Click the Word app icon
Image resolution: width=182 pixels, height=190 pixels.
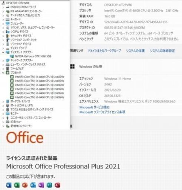click(x=9, y=185)
